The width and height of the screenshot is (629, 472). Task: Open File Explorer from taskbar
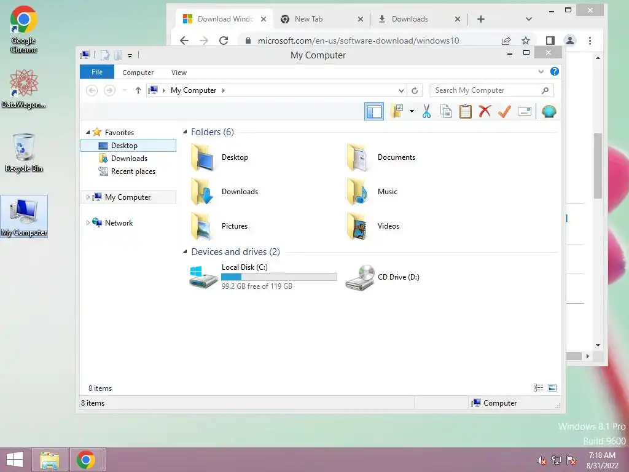click(x=50, y=460)
